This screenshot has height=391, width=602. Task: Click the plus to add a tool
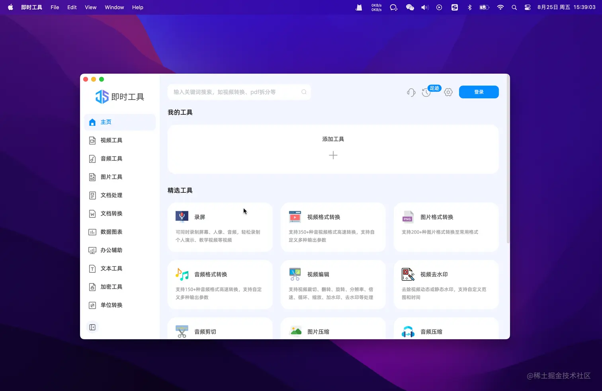click(x=333, y=155)
